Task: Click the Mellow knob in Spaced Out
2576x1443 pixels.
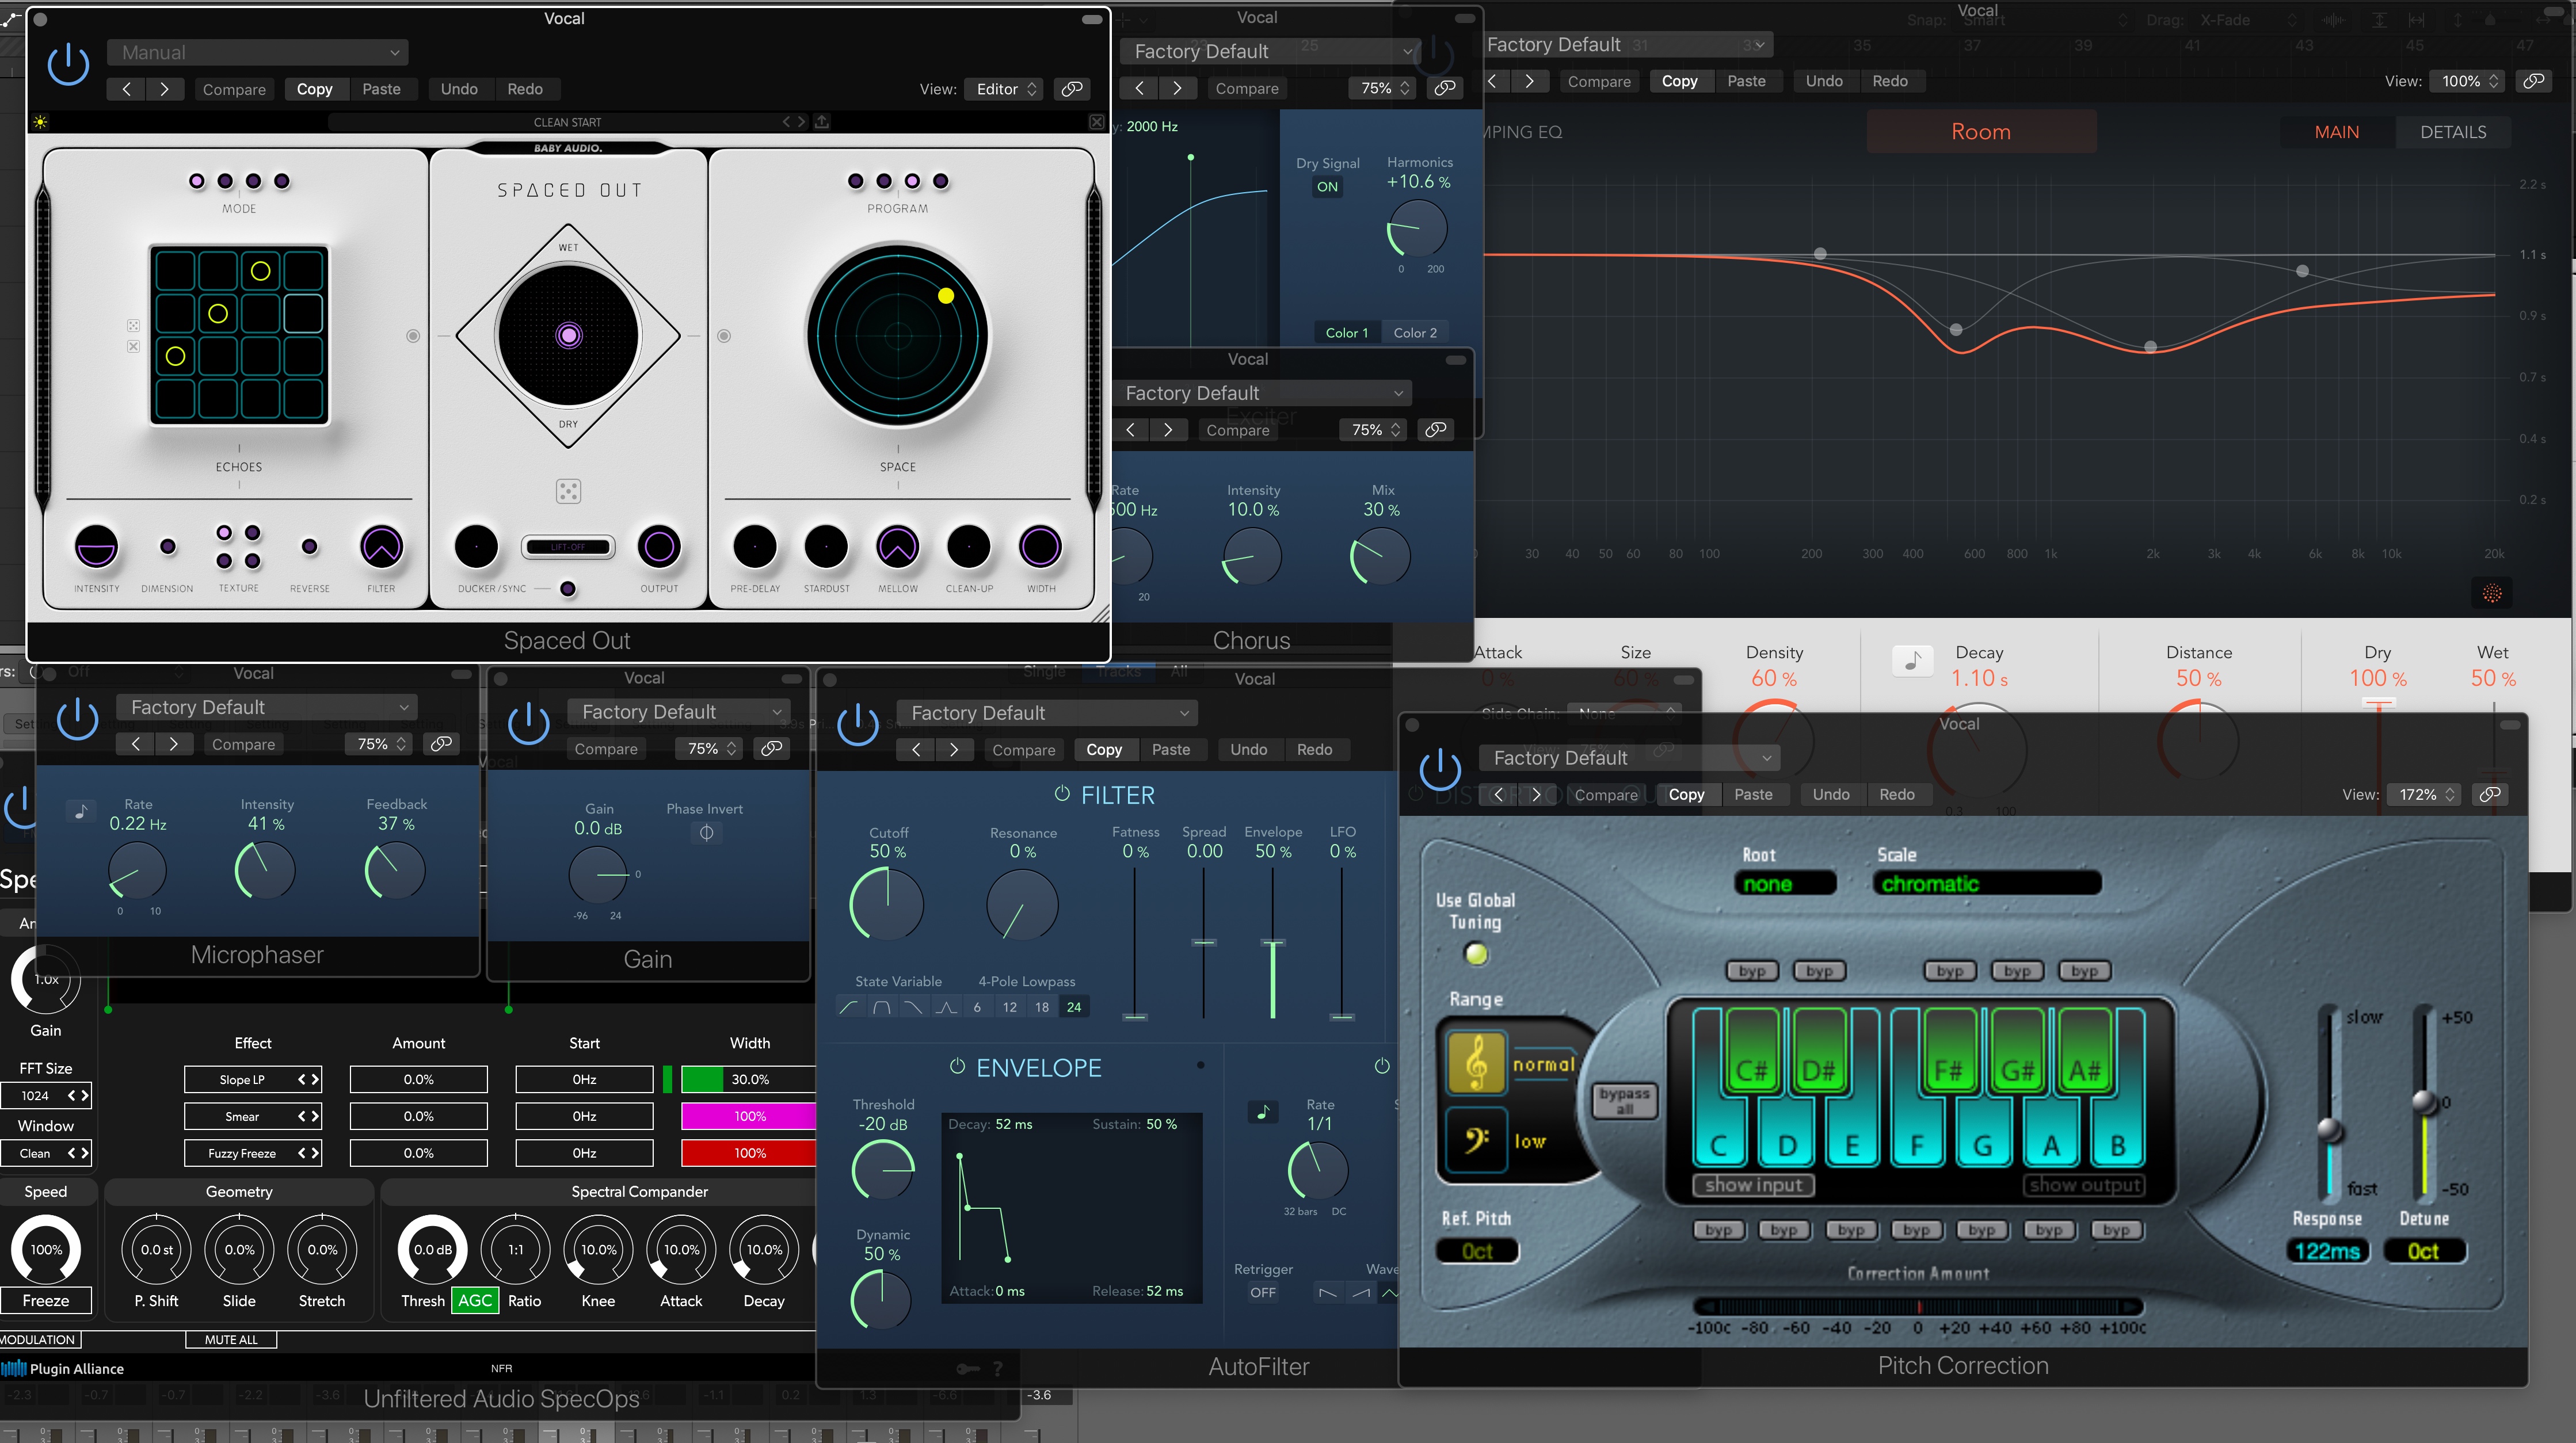Action: click(x=897, y=547)
